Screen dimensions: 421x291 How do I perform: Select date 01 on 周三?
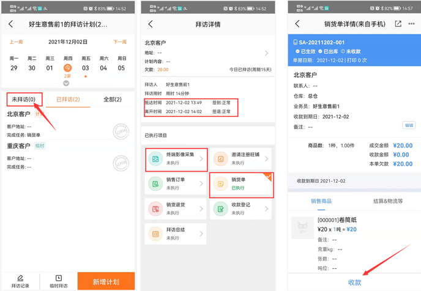coord(50,68)
